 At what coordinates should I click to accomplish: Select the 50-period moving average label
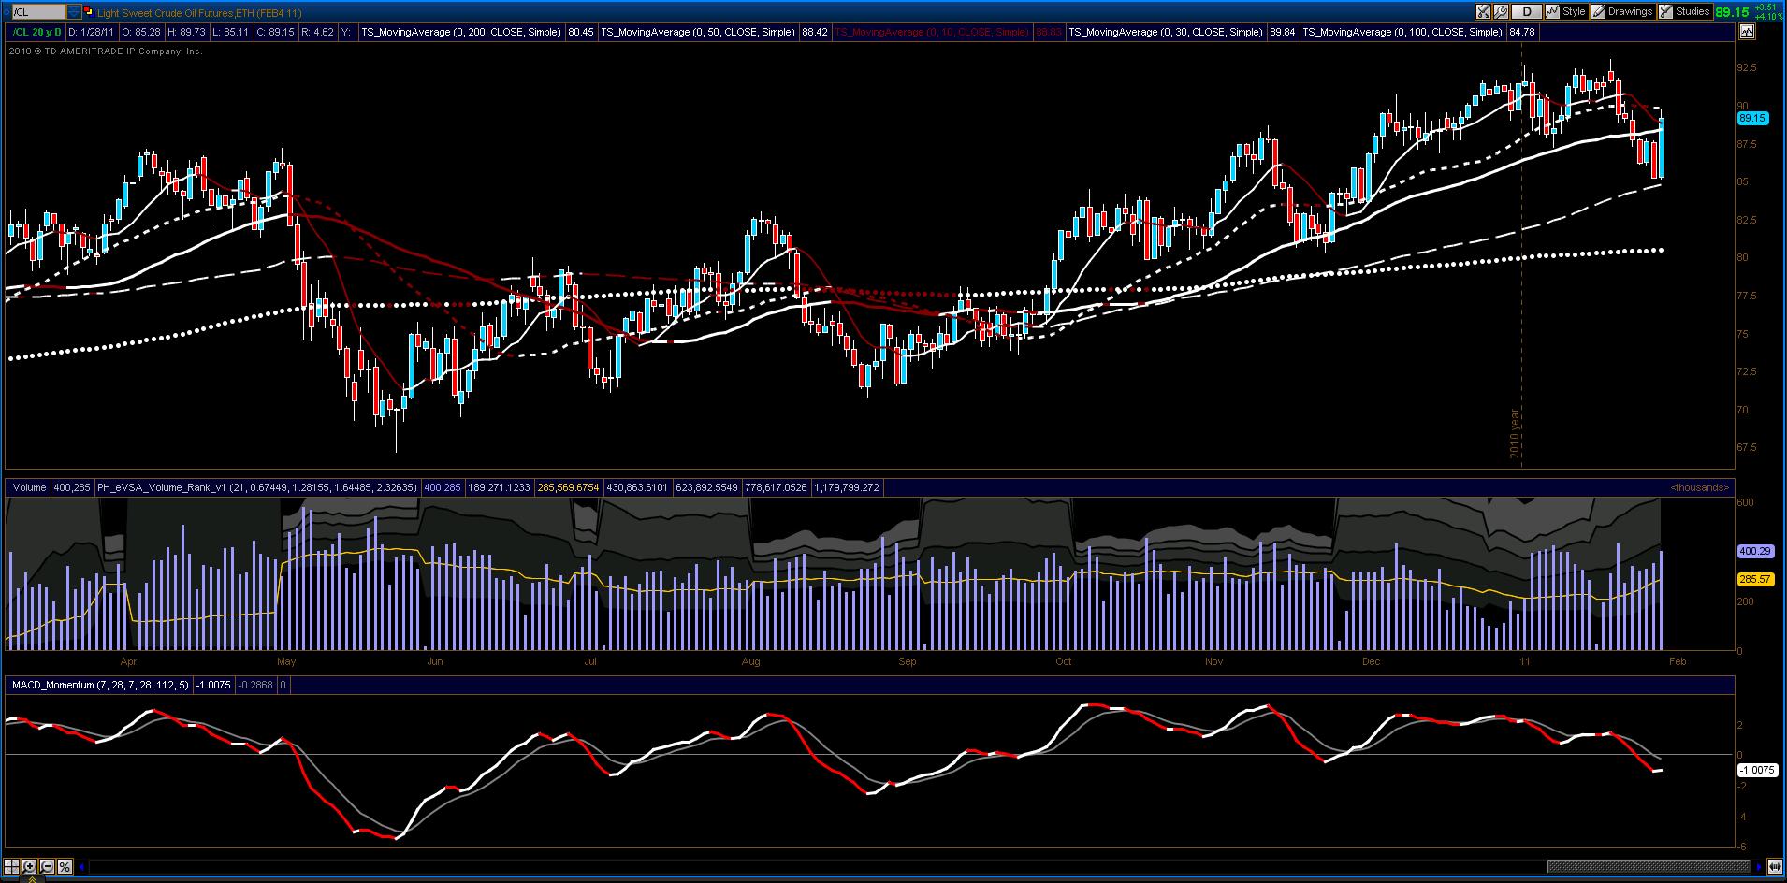point(698,32)
